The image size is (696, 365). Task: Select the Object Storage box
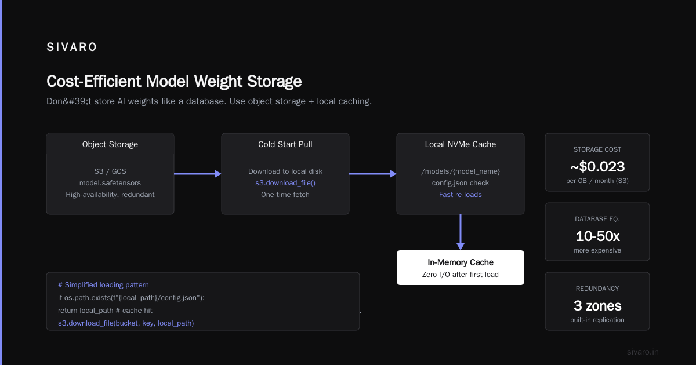coord(110,174)
